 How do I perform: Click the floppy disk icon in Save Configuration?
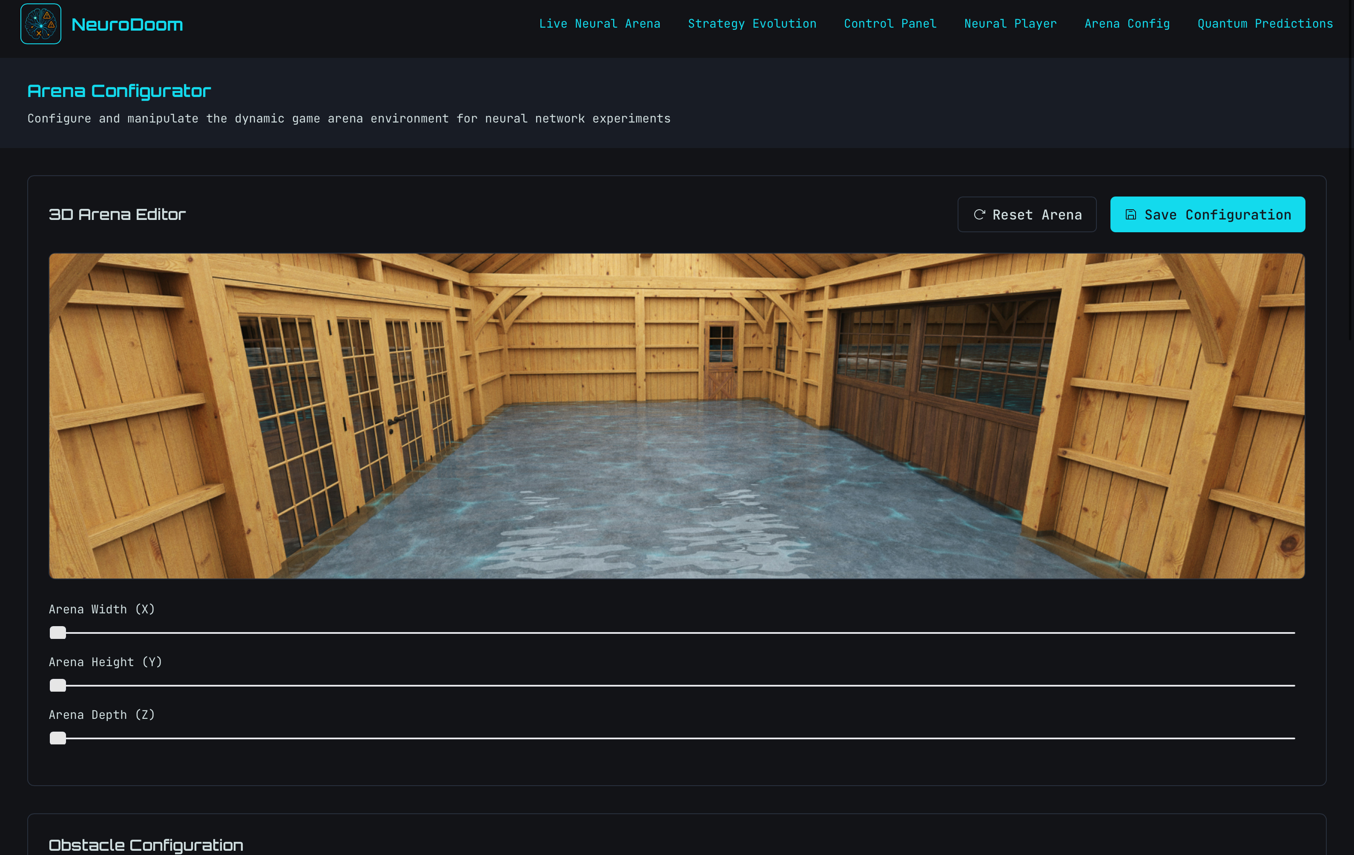1131,214
